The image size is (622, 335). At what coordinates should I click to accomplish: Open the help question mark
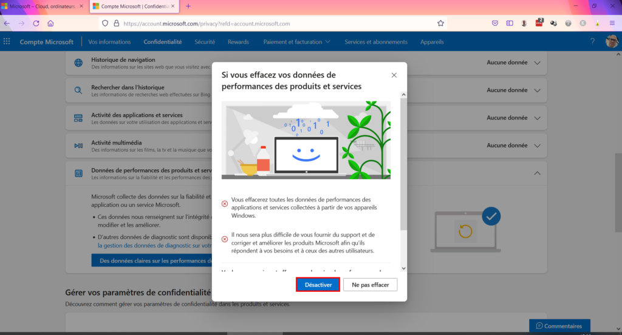tap(592, 41)
